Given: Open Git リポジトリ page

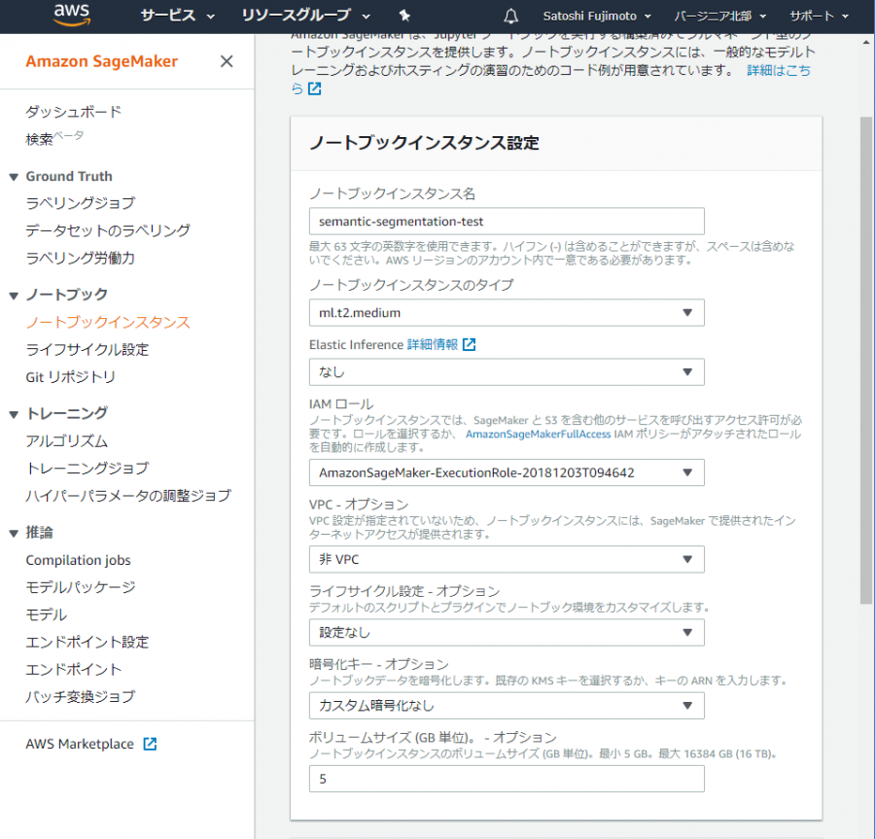Looking at the screenshot, I should (70, 377).
